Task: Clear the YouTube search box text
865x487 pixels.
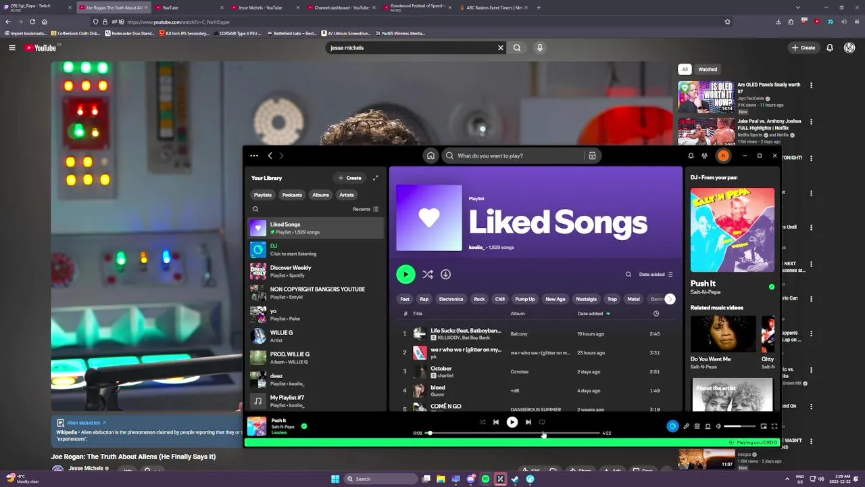Action: pos(501,48)
